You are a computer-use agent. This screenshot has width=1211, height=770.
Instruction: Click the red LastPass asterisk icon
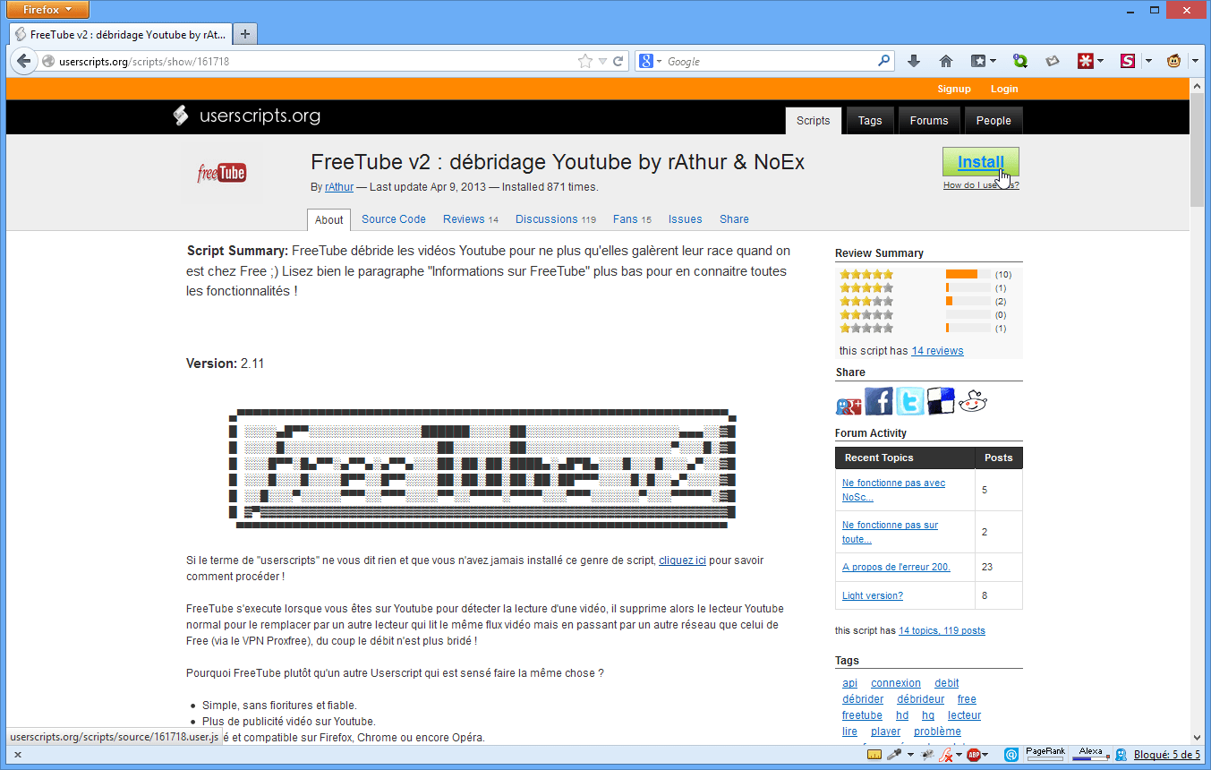[x=1085, y=62]
